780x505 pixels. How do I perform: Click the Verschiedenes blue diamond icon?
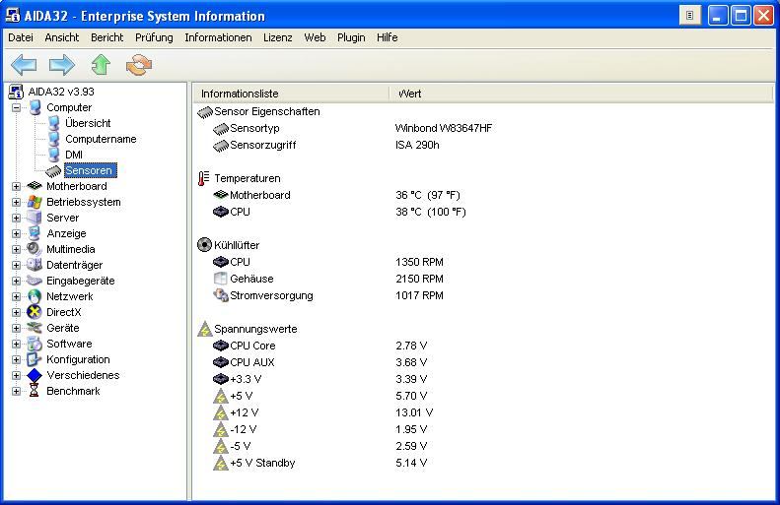35,375
